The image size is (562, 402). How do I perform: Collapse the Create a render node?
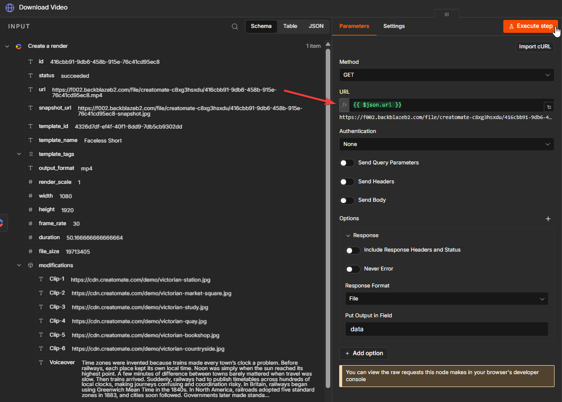[x=7, y=46]
